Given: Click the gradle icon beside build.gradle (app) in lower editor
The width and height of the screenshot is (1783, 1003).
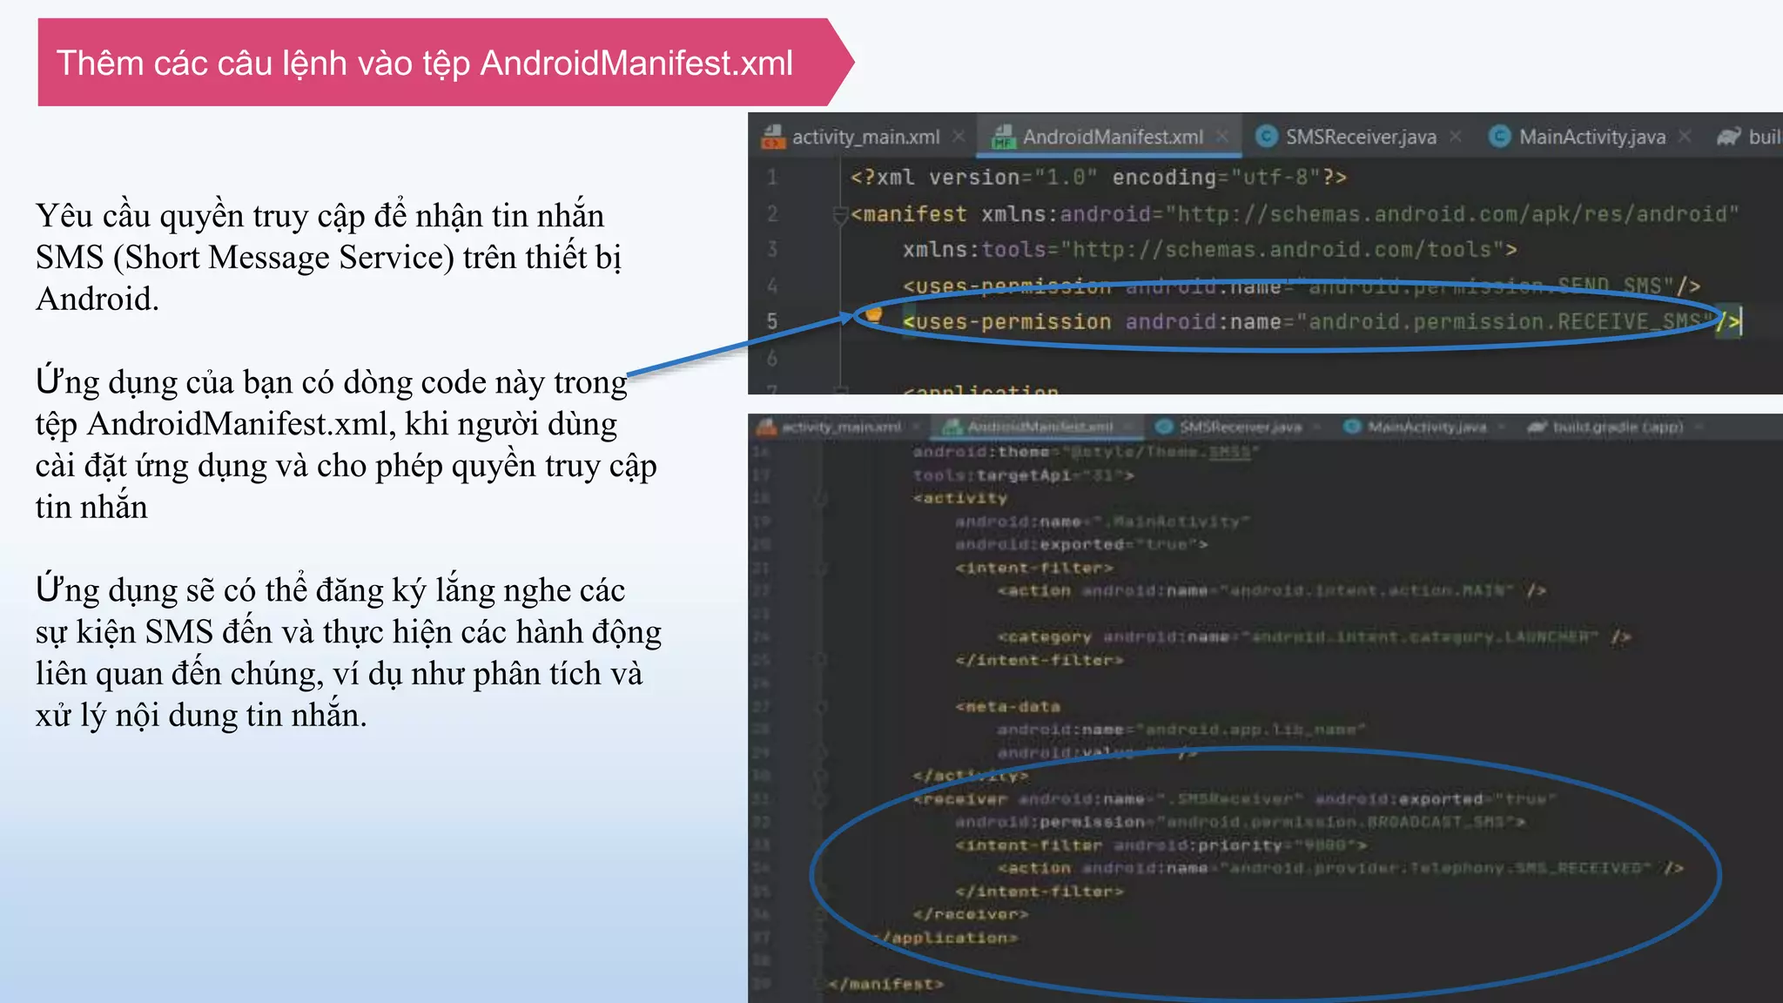Looking at the screenshot, I should pyautogui.click(x=1537, y=427).
